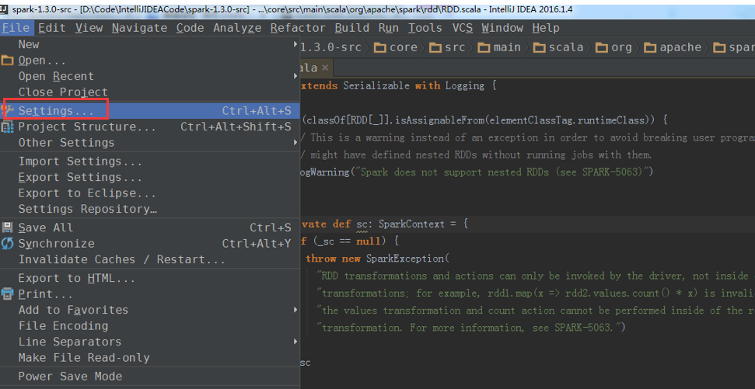755x389 pixels.
Task: Click the Project Structure icon
Action: [x=7, y=127]
